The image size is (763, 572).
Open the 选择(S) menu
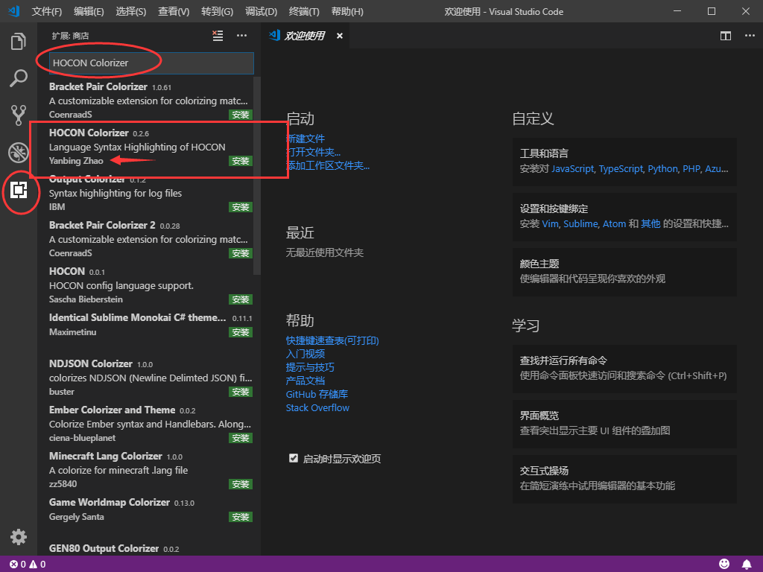coord(131,11)
